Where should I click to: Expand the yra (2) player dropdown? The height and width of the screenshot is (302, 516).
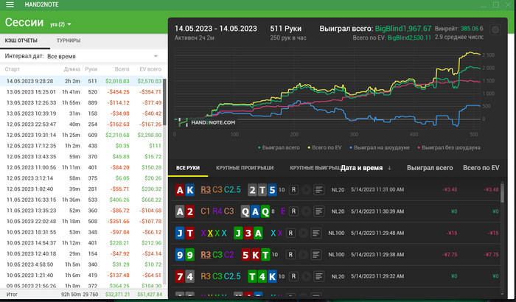click(x=61, y=24)
